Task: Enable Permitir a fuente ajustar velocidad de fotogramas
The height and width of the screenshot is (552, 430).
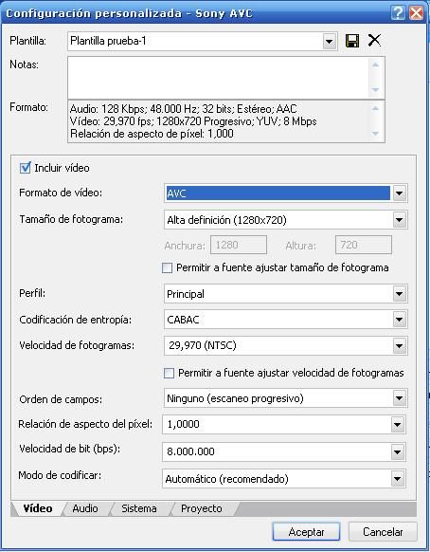Action: pos(169,373)
